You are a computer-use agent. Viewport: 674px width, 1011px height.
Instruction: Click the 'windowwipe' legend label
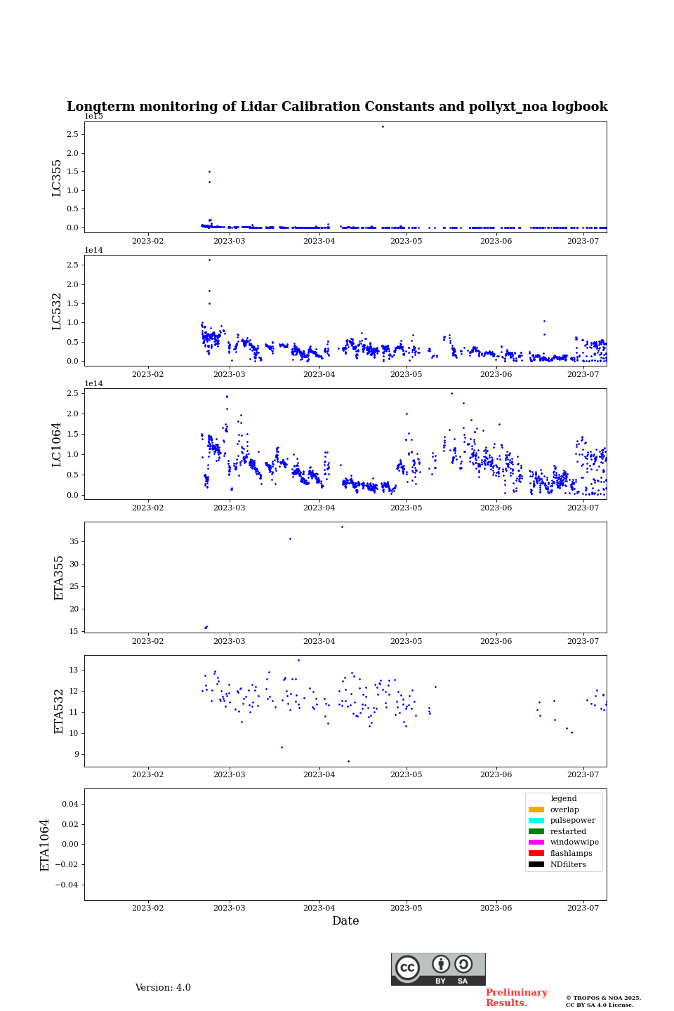click(574, 842)
